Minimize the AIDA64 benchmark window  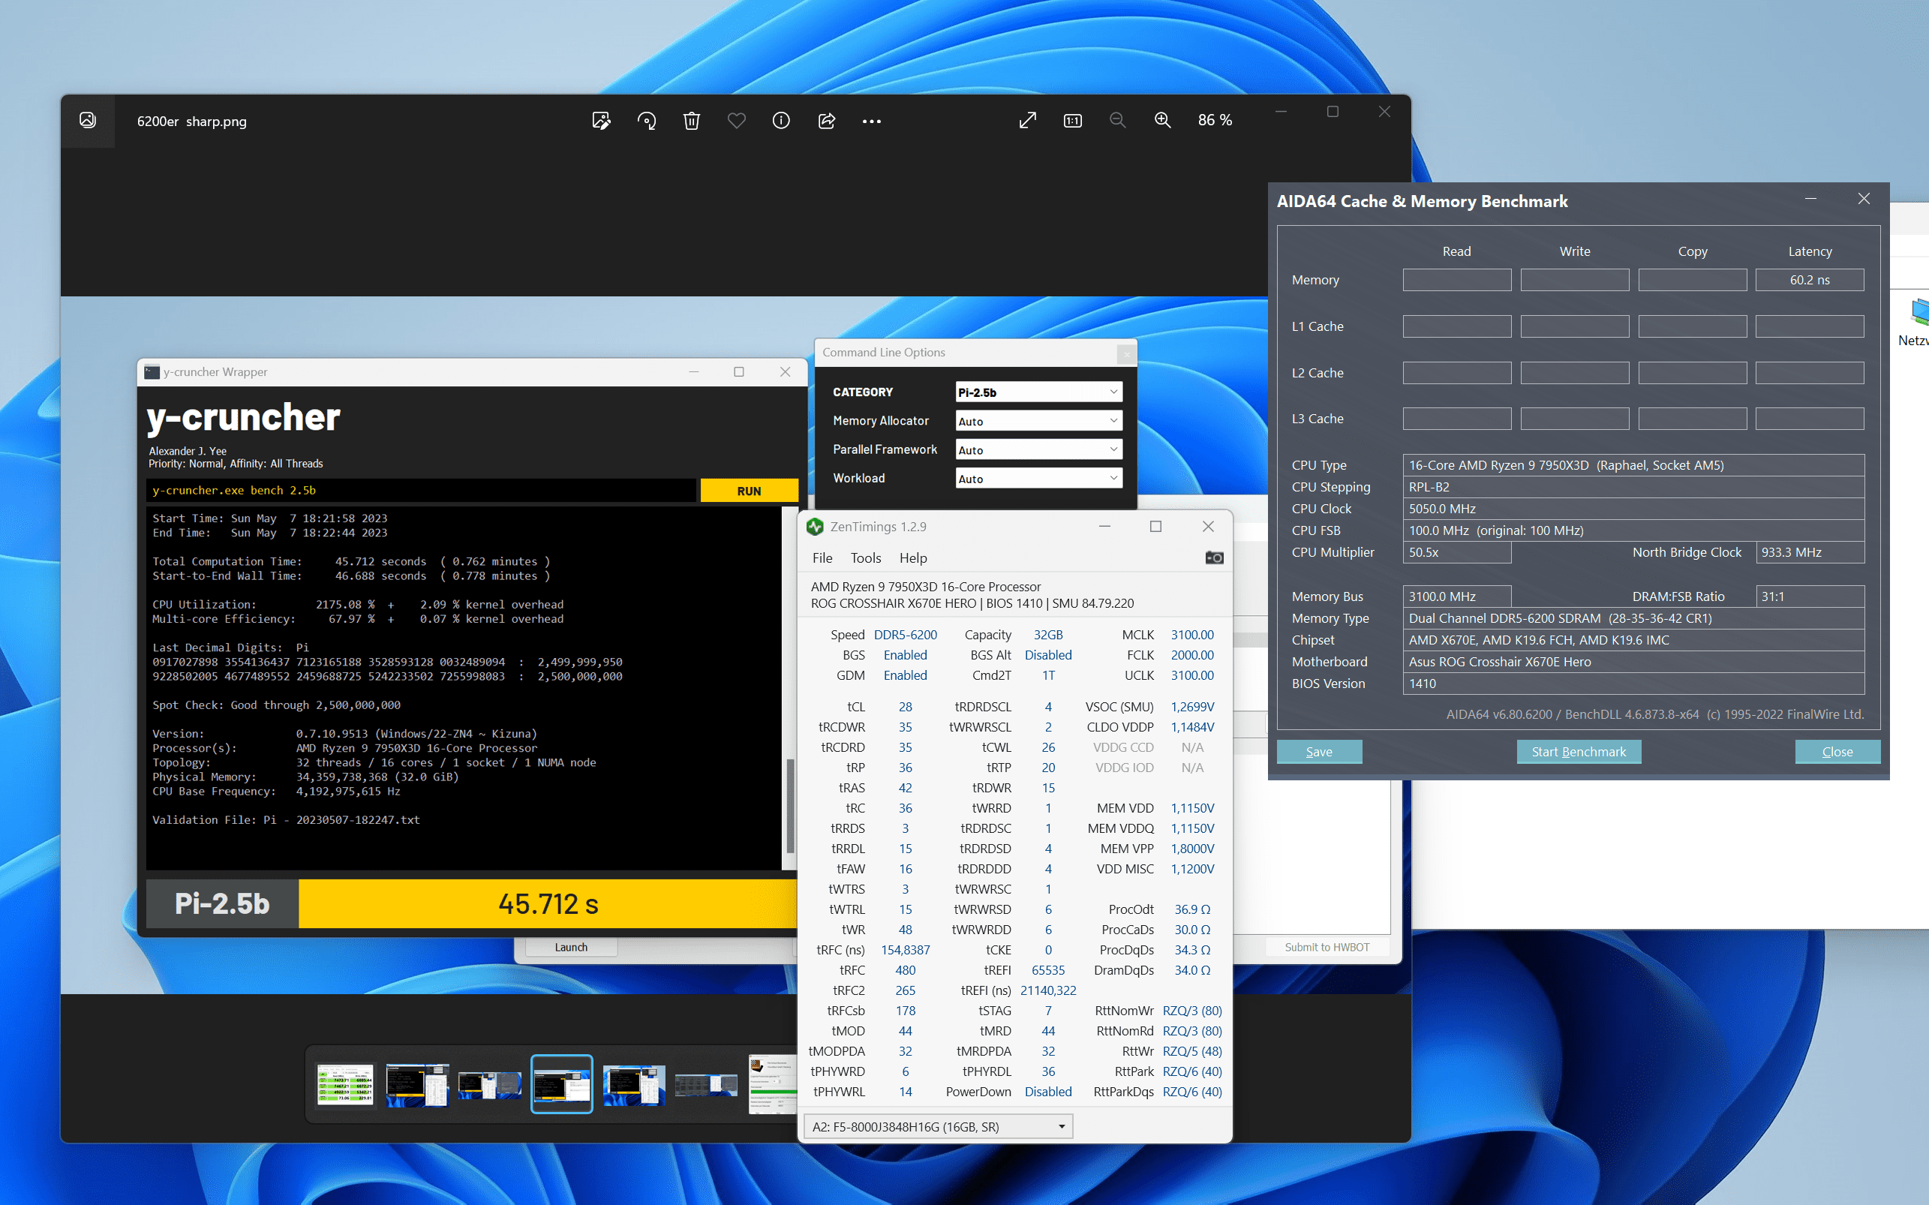pyautogui.click(x=1811, y=198)
